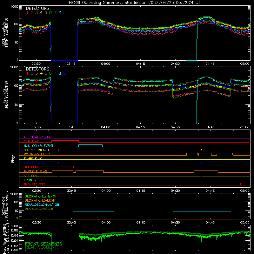Click the REAR_DEC_WEIGHT legend entry
The image size is (254, 254).
point(39,209)
